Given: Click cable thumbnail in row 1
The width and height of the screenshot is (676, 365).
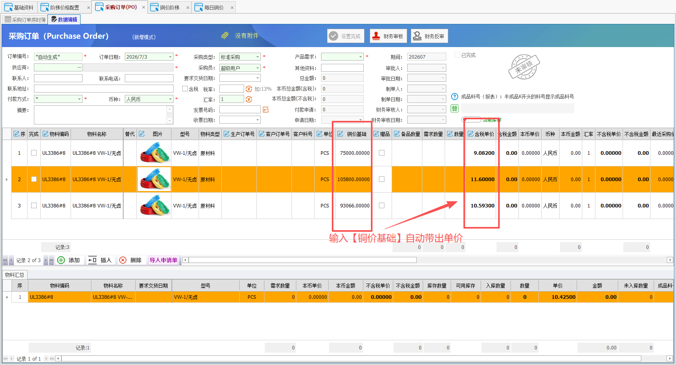Looking at the screenshot, I should tap(154, 153).
